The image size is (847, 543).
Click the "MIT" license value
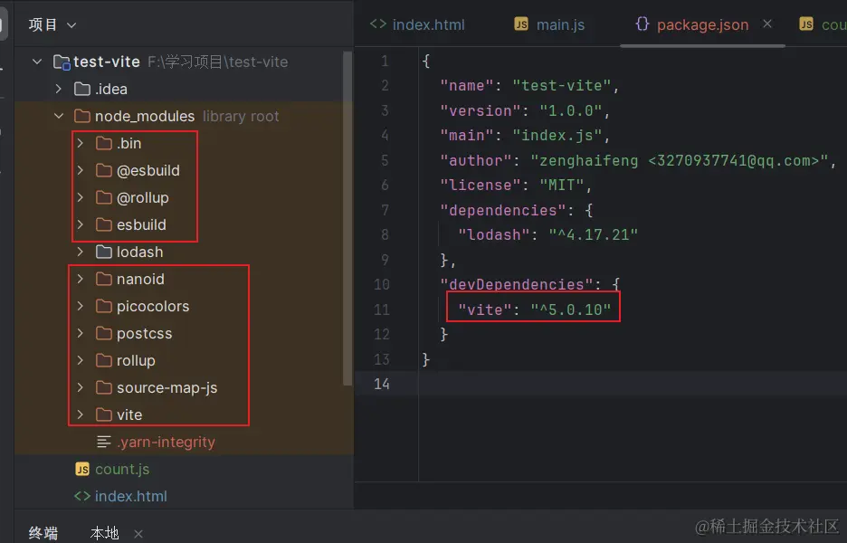click(x=561, y=185)
